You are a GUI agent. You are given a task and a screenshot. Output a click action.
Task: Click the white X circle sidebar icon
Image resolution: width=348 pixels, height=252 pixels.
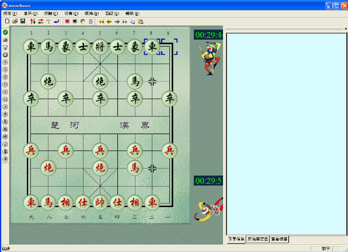[5, 55]
